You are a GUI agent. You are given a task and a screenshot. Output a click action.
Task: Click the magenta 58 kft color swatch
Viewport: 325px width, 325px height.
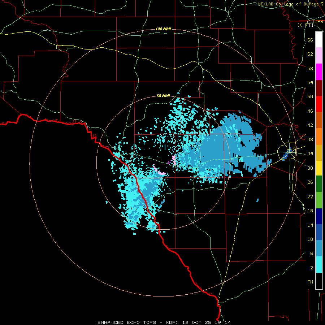pos(319,72)
